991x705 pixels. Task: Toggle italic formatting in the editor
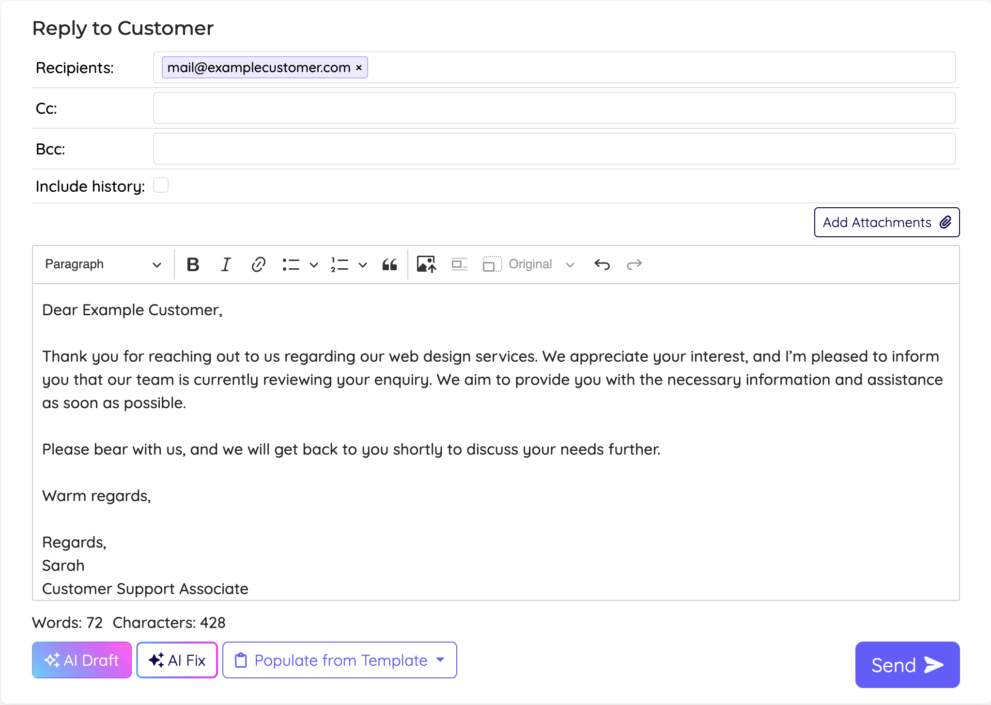pyautogui.click(x=226, y=264)
